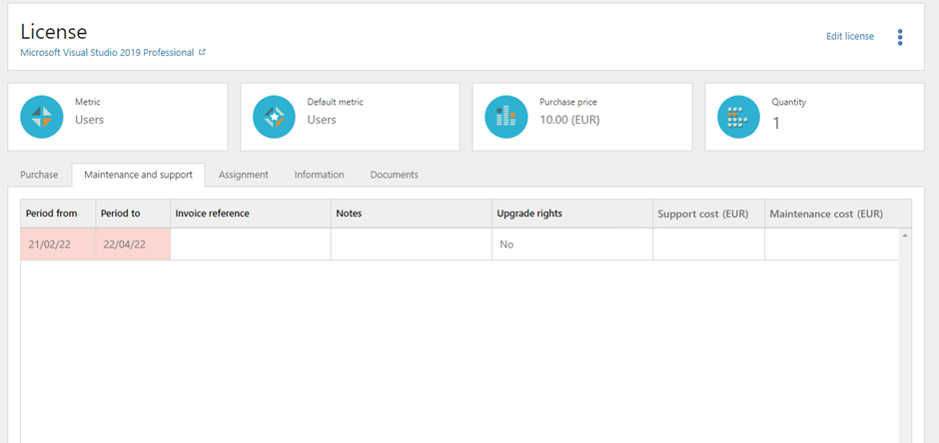Select the 22/04/22 period to cell
939x443 pixels.
133,243
